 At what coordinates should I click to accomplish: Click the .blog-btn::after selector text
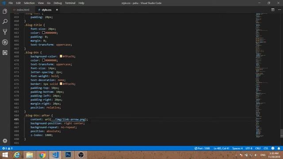click(x=37, y=115)
